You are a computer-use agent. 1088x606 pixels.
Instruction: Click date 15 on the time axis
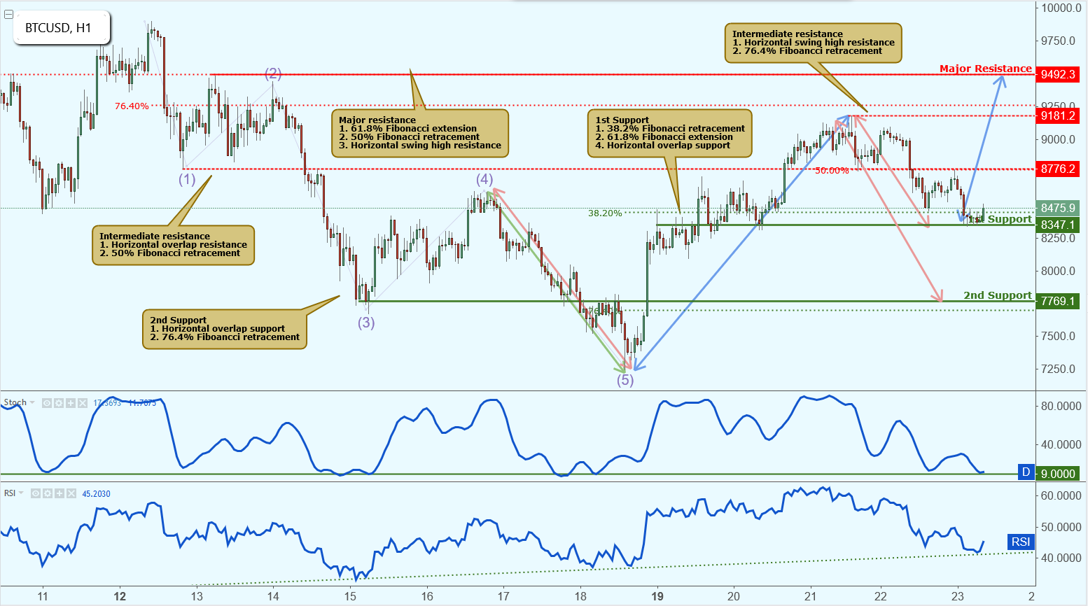pyautogui.click(x=350, y=596)
